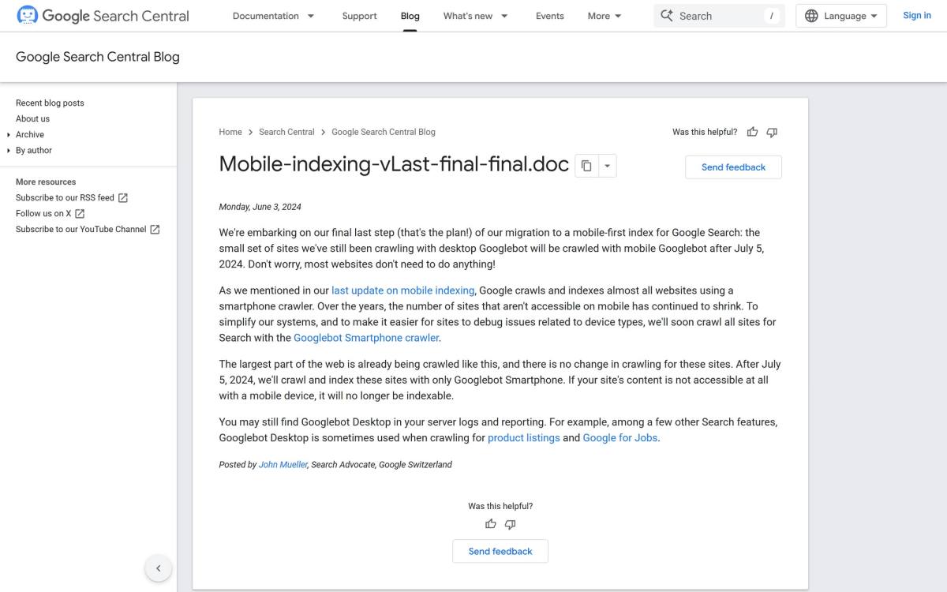Viewport: 947px width, 592px height.
Task: Click the More resources heading
Action: (x=46, y=182)
